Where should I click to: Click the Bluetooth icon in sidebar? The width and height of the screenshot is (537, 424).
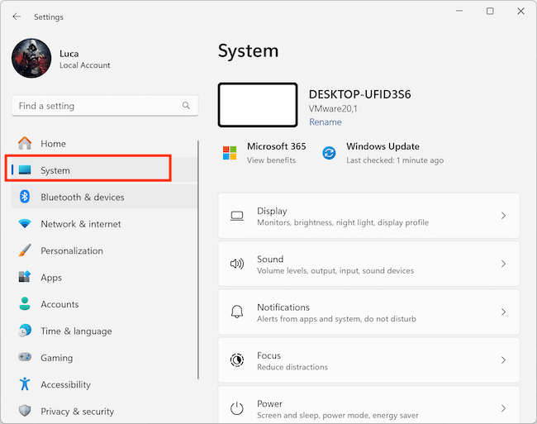point(25,197)
